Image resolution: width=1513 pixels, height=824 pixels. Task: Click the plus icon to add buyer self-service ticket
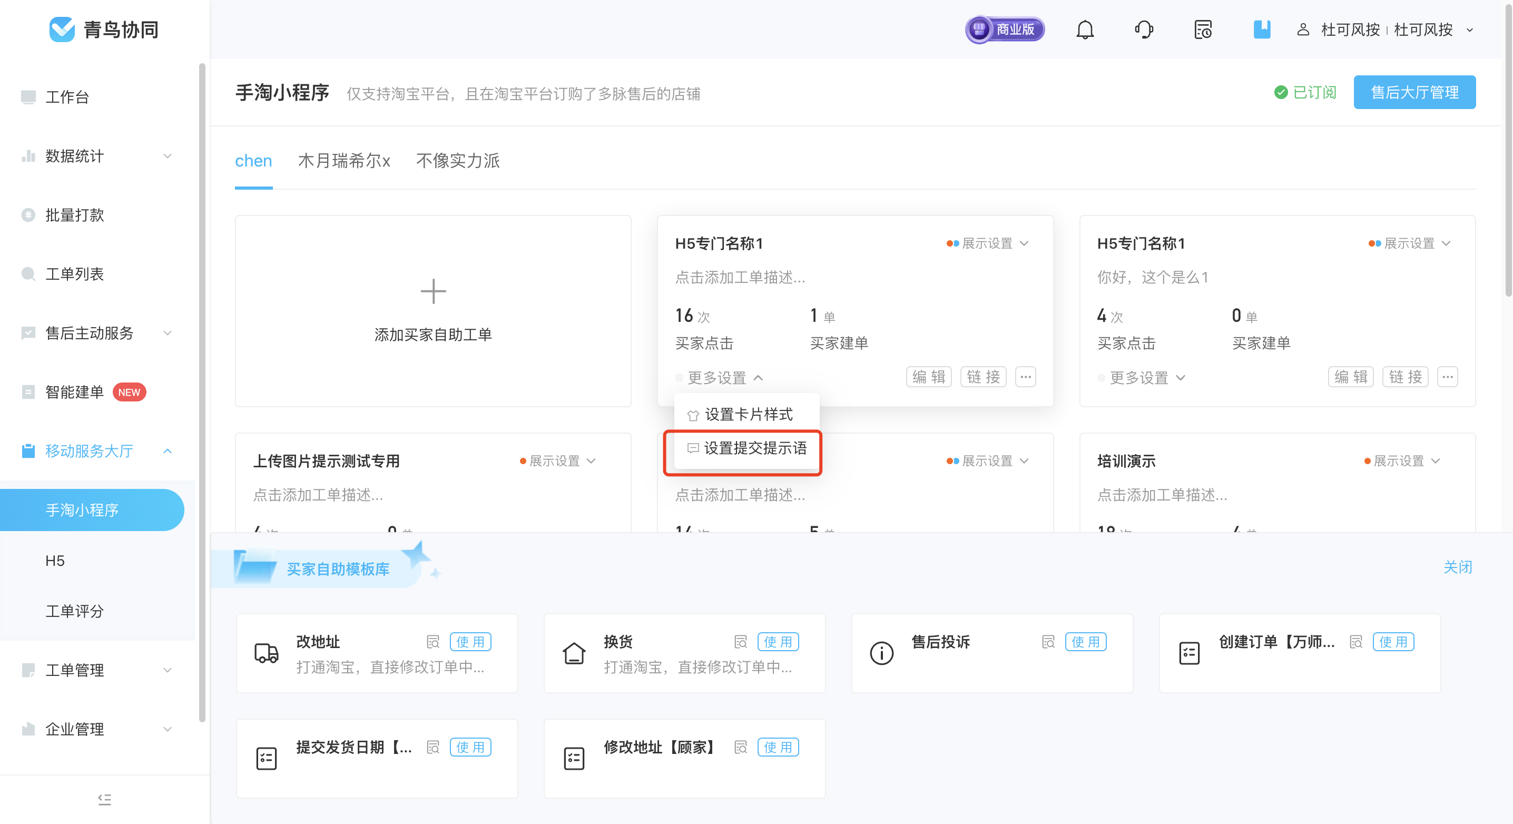coord(434,291)
